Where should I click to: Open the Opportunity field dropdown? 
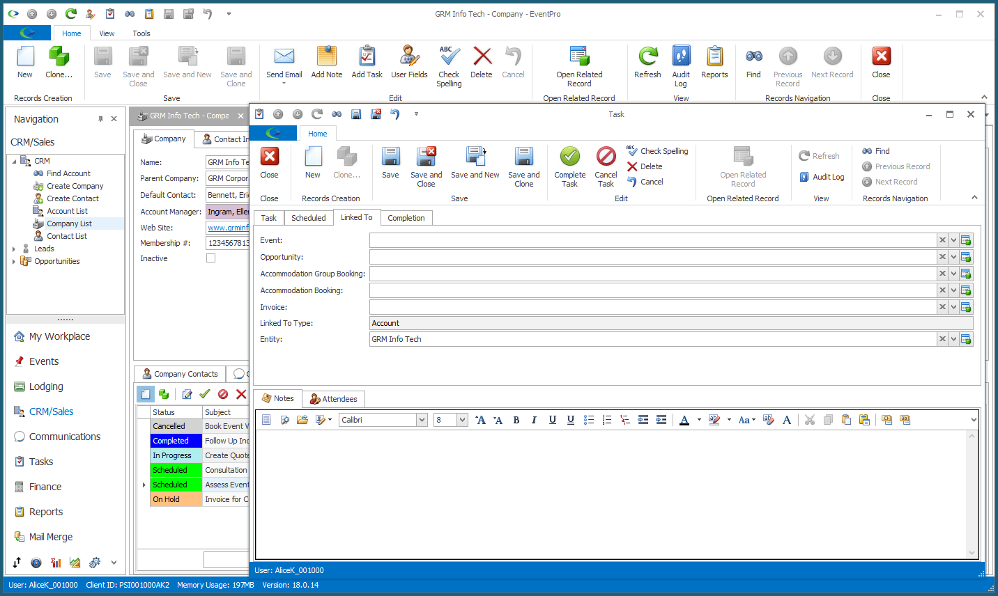(953, 257)
